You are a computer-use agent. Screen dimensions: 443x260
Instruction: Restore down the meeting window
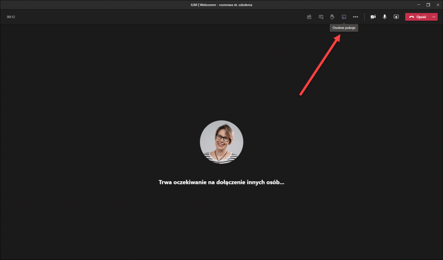click(x=428, y=5)
